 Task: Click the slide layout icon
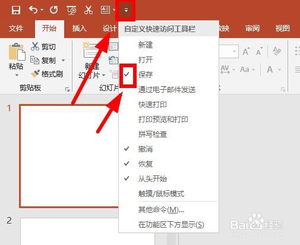[x=113, y=47]
